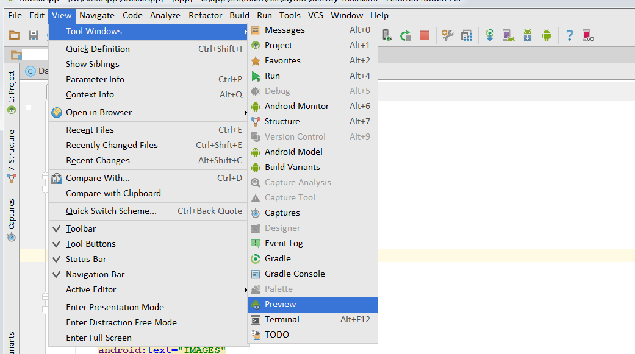Toggle Navigation Bar visibility option

click(x=148, y=274)
